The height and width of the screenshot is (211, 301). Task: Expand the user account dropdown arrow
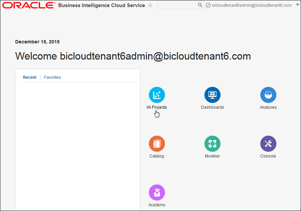pyautogui.click(x=297, y=5)
